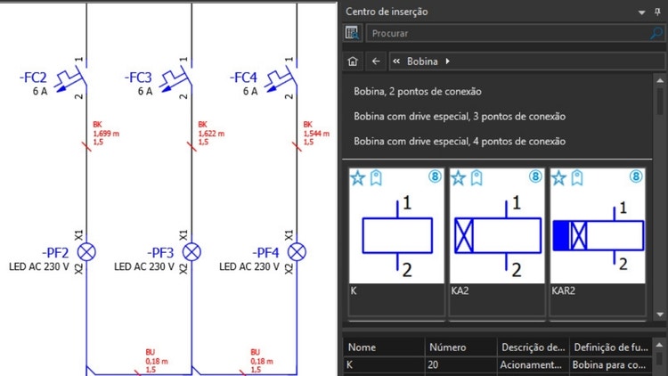668x376 pixels.
Task: Select the -FC3 circuit breaker symbol
Action: click(178, 79)
